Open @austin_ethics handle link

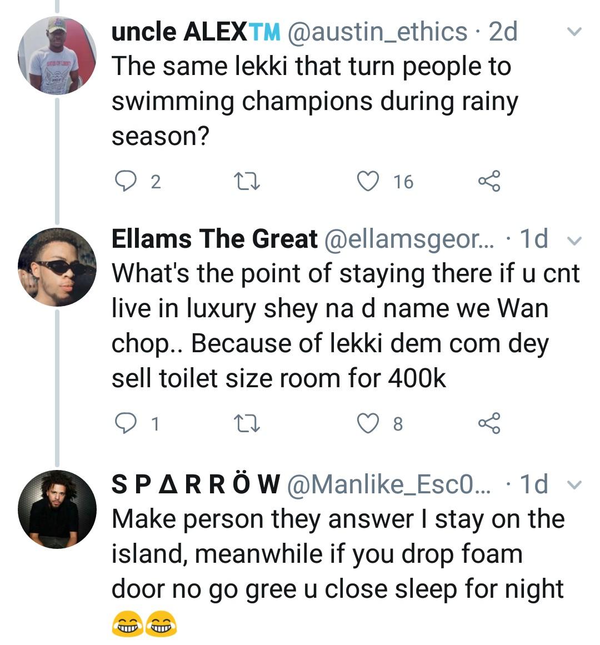pos(377,32)
